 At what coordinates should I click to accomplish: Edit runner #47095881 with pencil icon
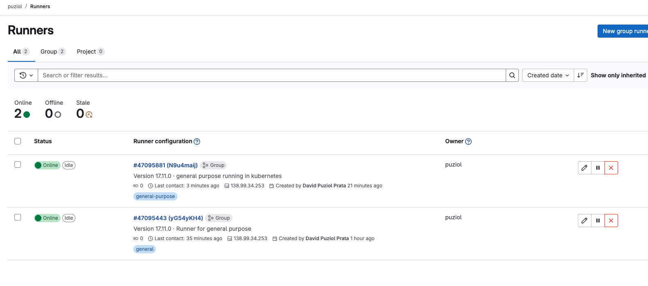584,168
